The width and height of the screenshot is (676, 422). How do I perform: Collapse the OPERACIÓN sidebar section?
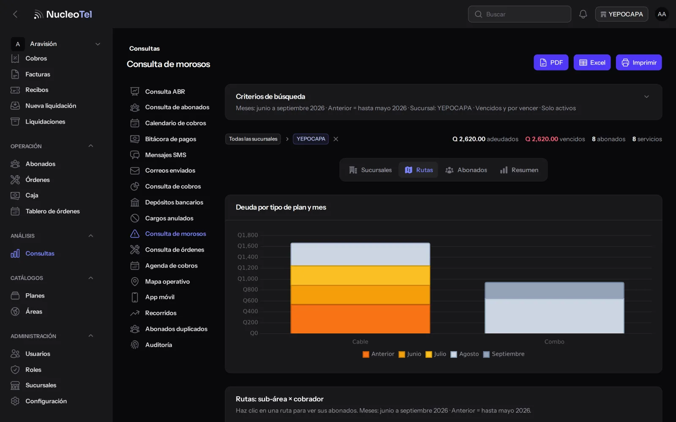click(90, 146)
